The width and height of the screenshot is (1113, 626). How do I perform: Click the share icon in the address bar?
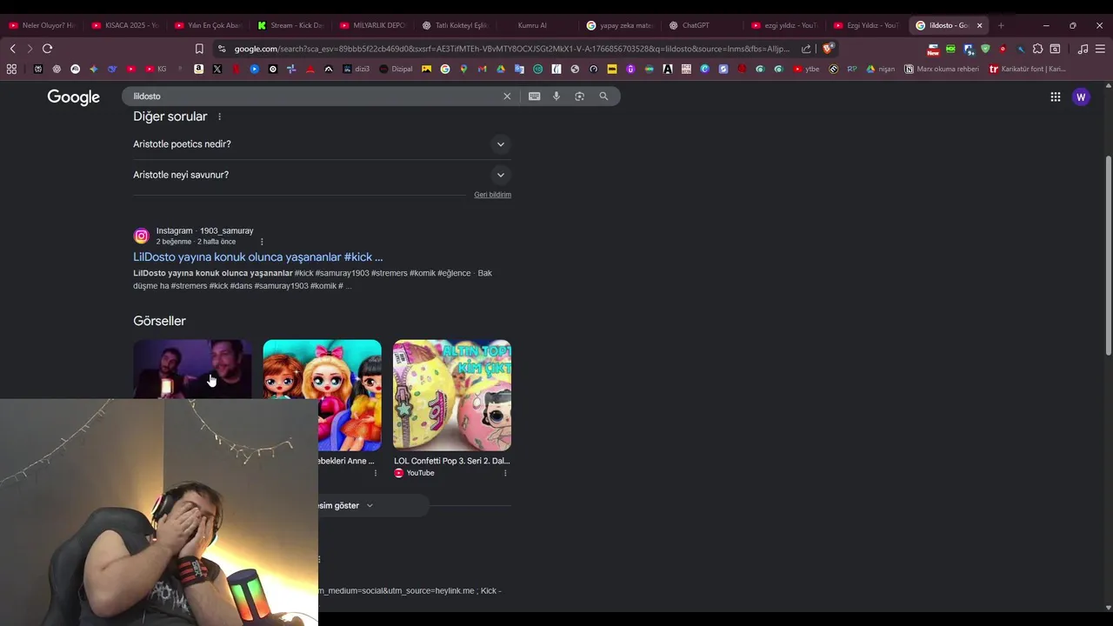[x=806, y=49]
